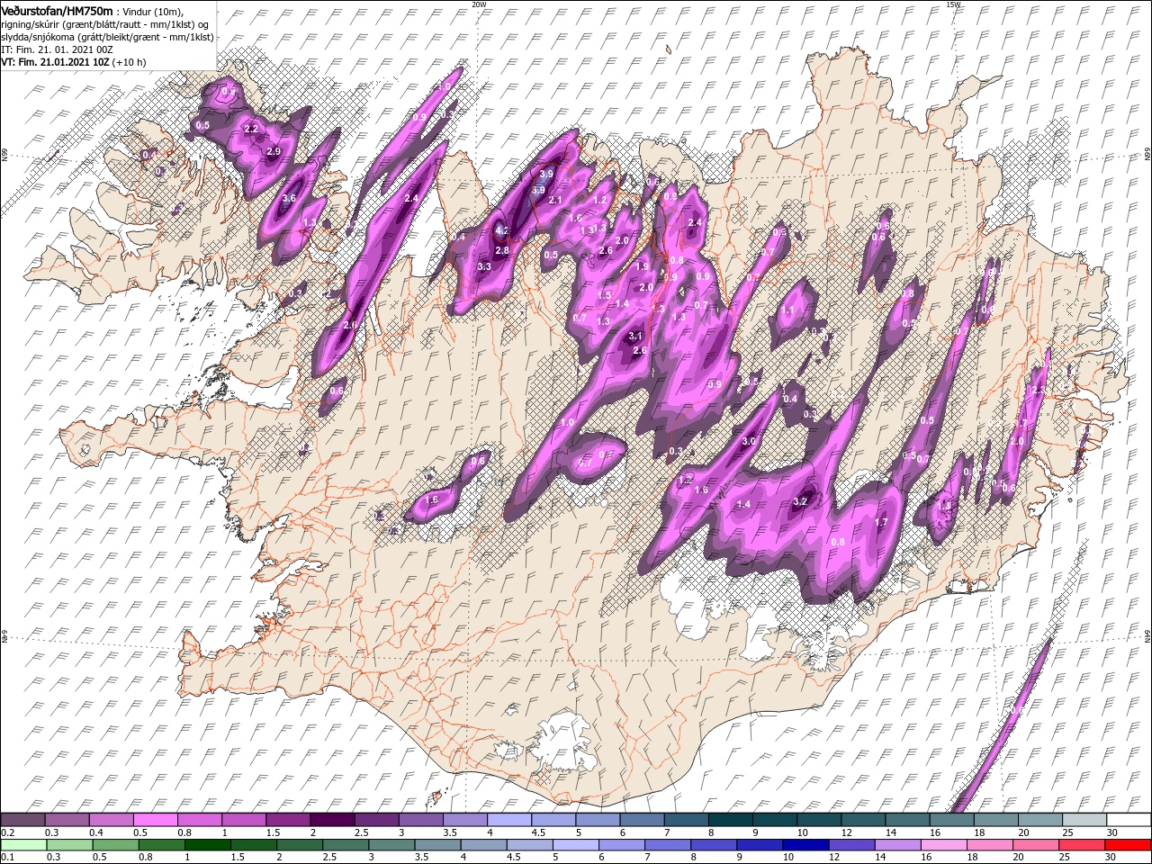Pick the palest green swatch after 0.1 on the green scale

point(22,845)
